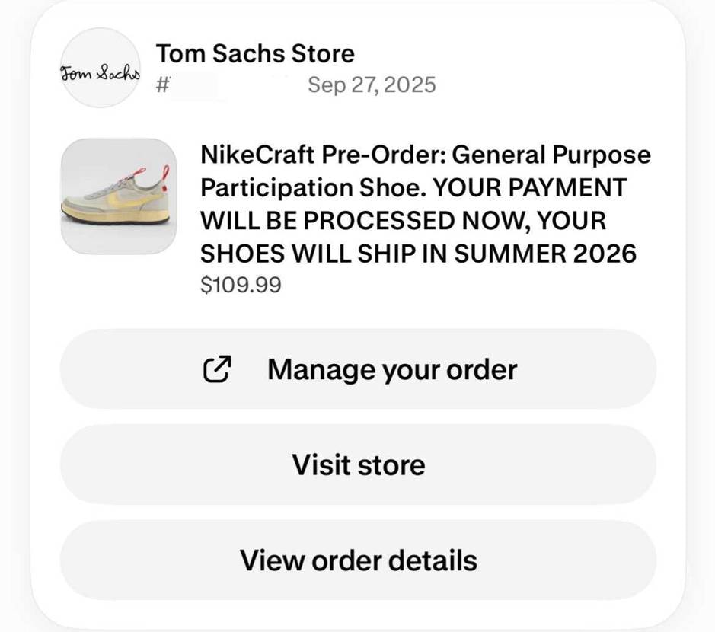Click the Sep 27, 2025 order date

pos(372,85)
